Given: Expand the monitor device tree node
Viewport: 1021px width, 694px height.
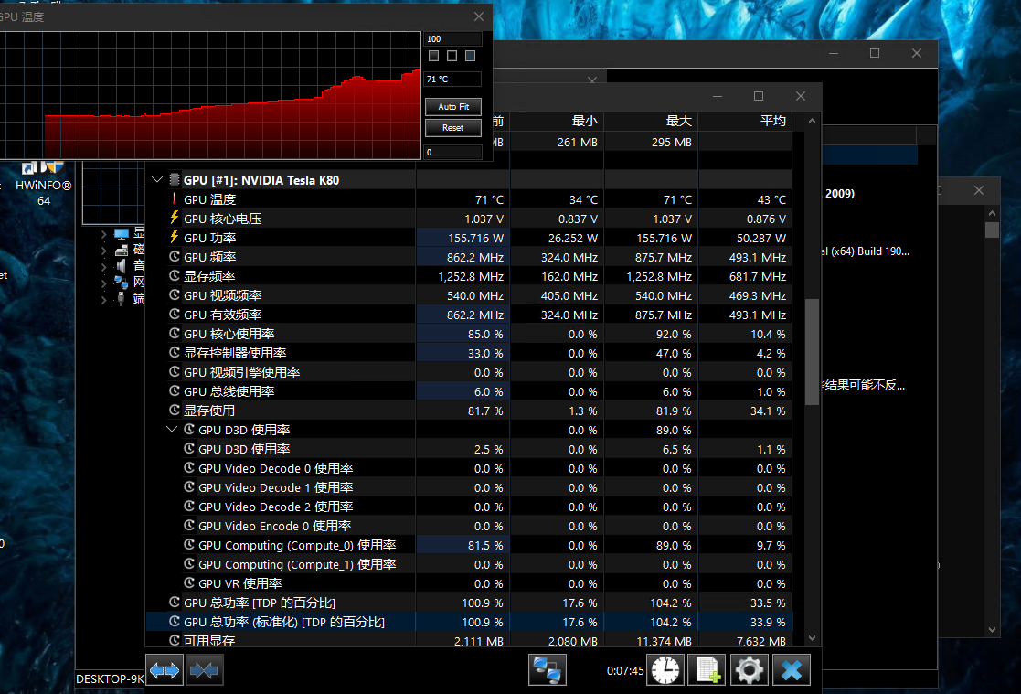Looking at the screenshot, I should coord(105,234).
